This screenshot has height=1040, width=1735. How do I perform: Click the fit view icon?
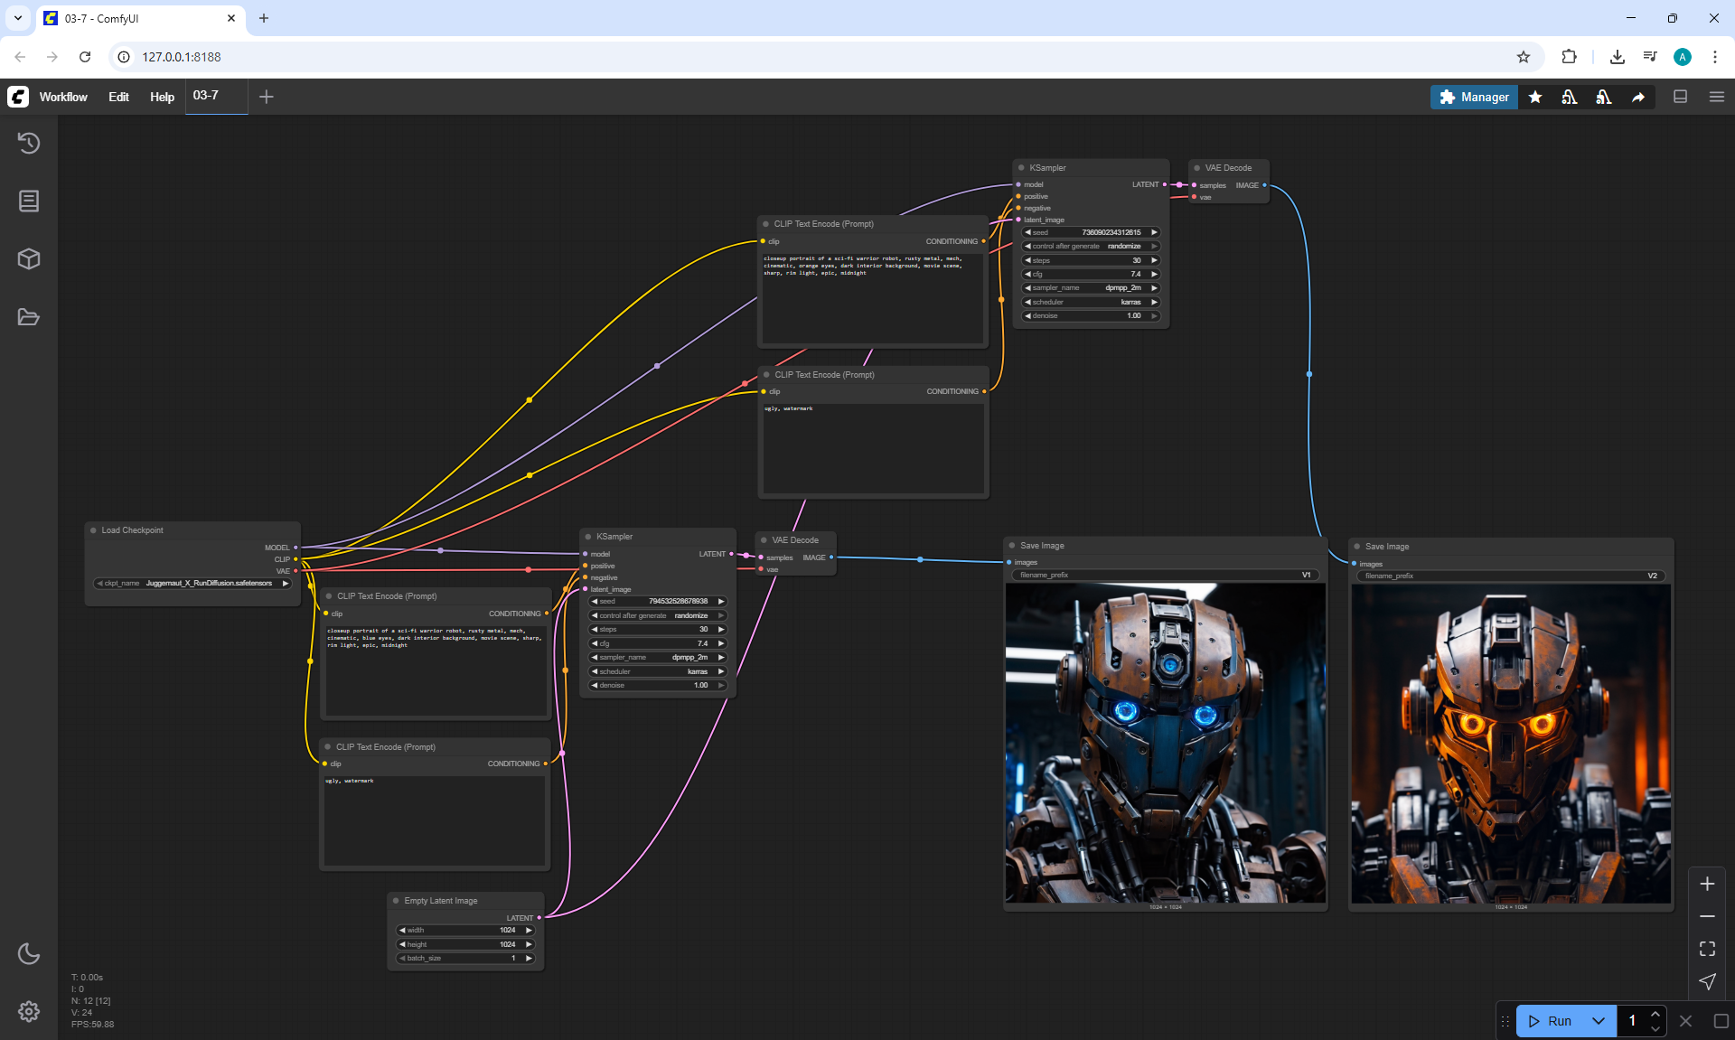click(x=1707, y=949)
